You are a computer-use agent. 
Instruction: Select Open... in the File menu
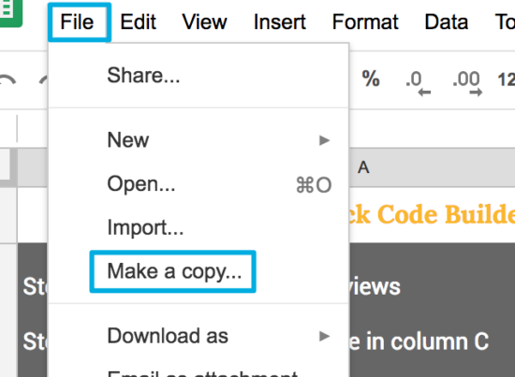click(199, 183)
